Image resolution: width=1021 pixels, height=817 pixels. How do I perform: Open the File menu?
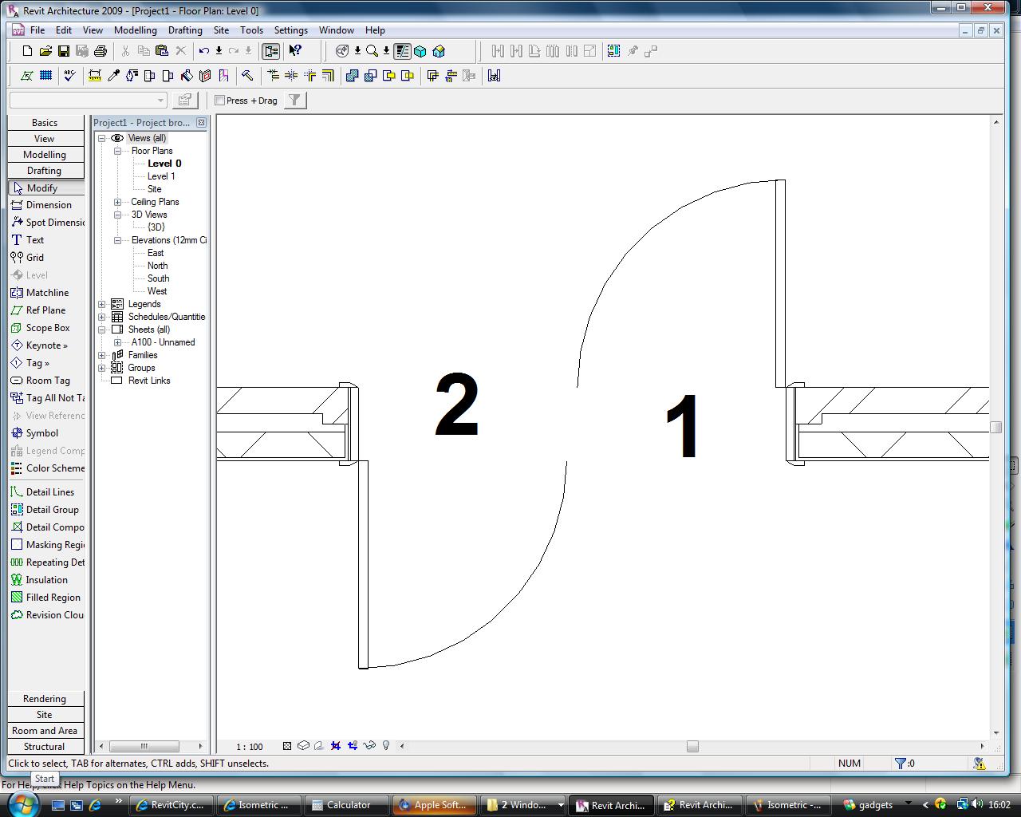click(x=37, y=30)
